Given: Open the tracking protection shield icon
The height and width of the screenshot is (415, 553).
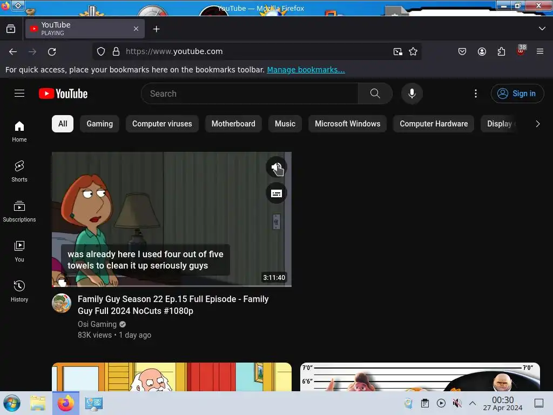Looking at the screenshot, I should coord(101,51).
